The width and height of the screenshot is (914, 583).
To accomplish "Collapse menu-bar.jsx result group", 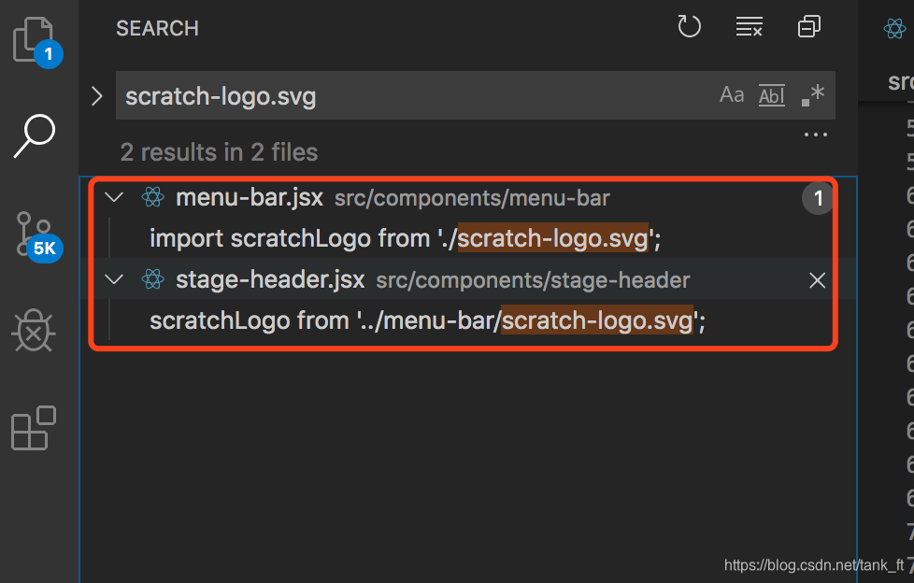I will (114, 197).
